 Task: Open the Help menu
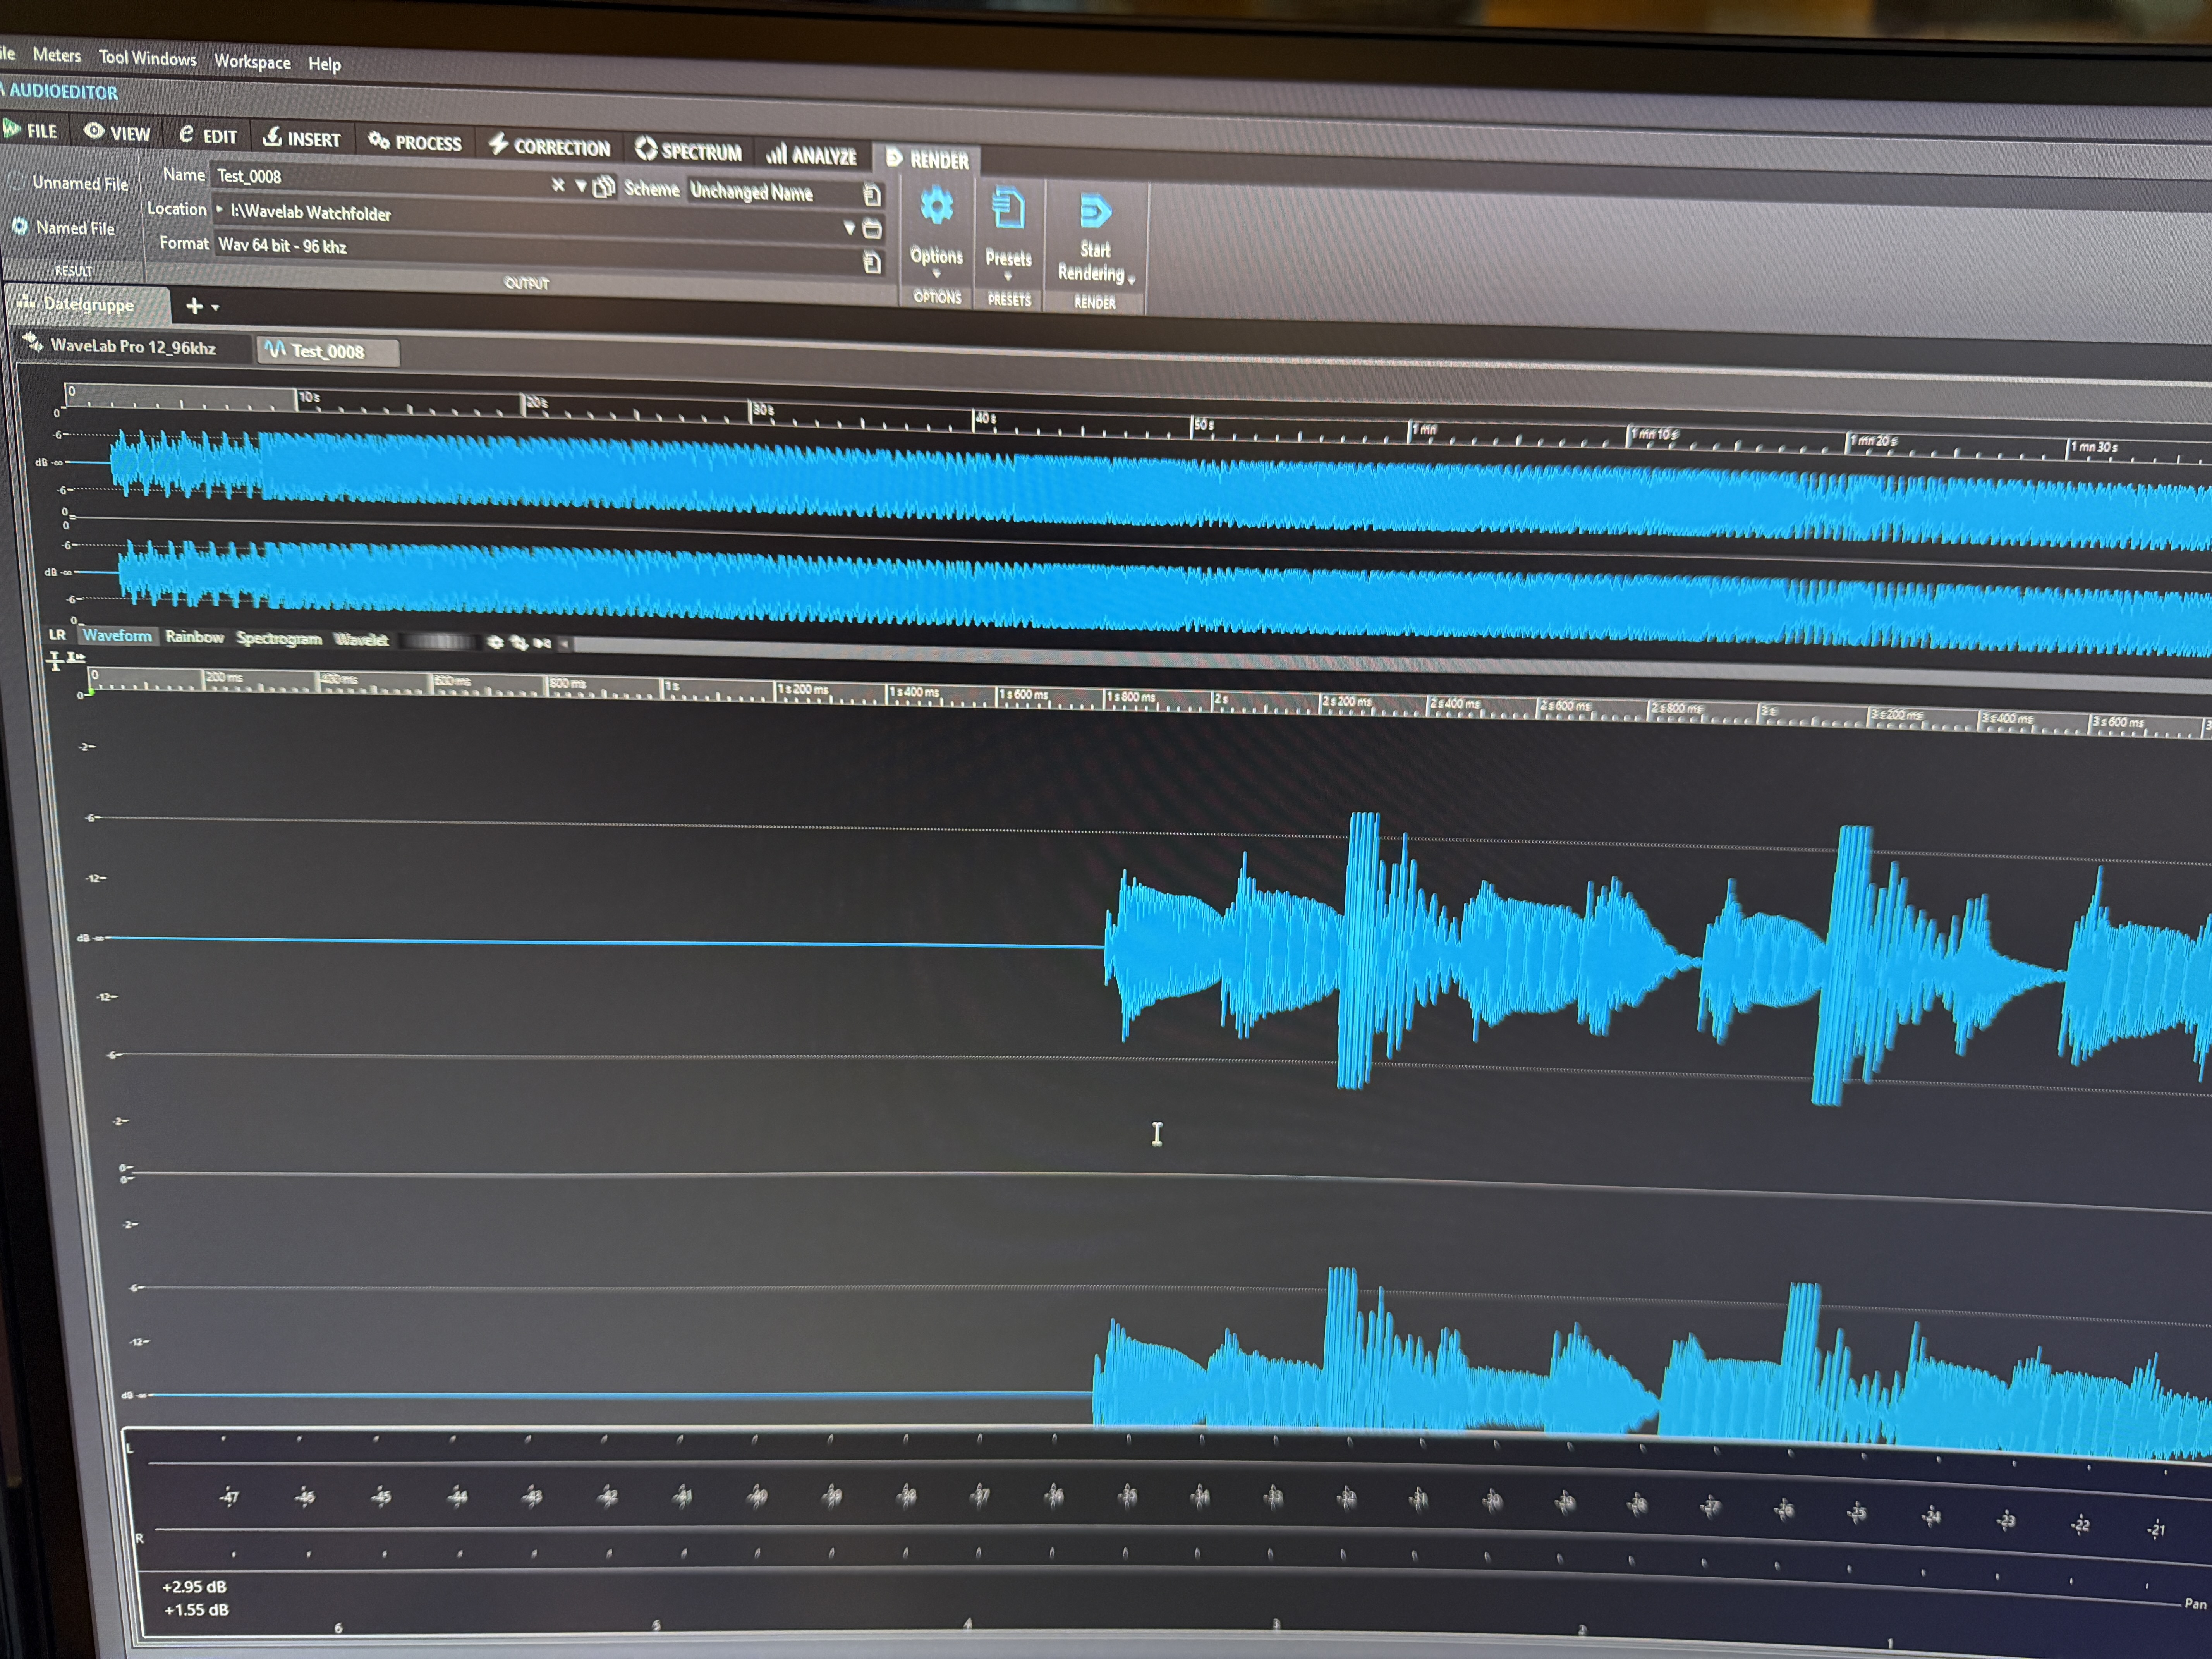pos(324,64)
